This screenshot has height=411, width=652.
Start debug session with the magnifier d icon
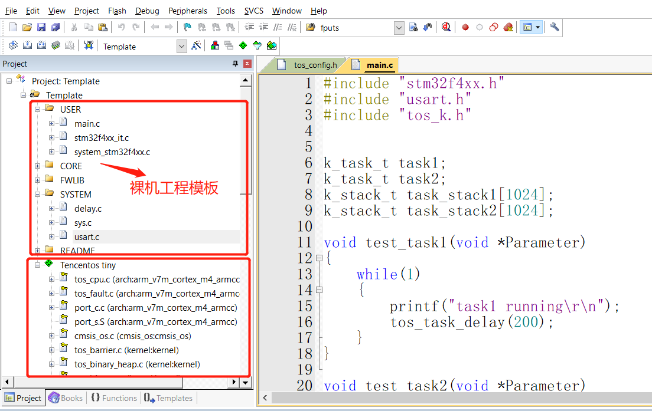[x=446, y=27]
